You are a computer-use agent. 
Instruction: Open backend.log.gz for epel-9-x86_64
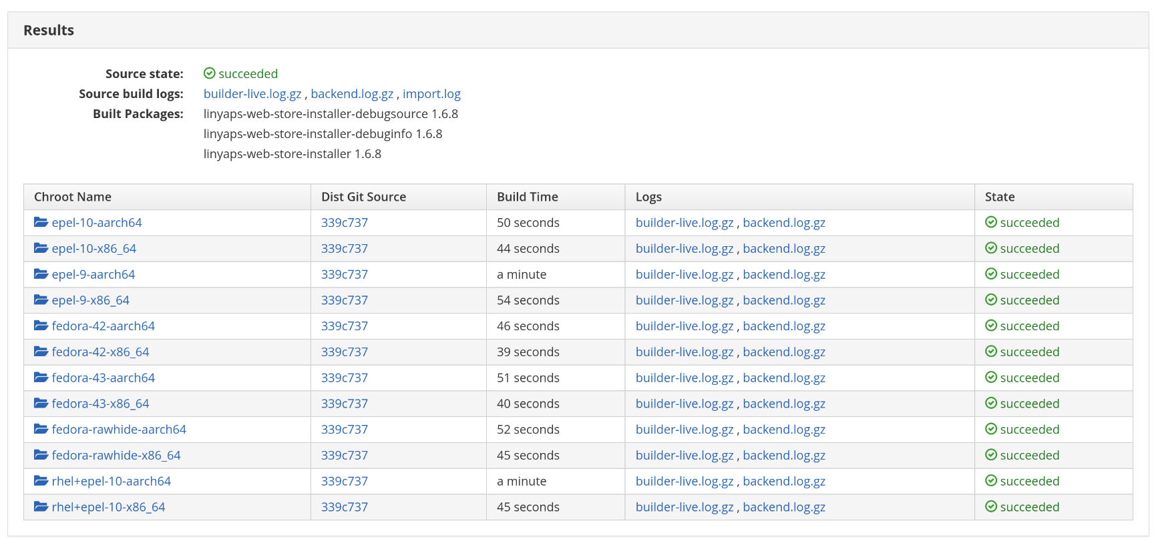pyautogui.click(x=784, y=301)
